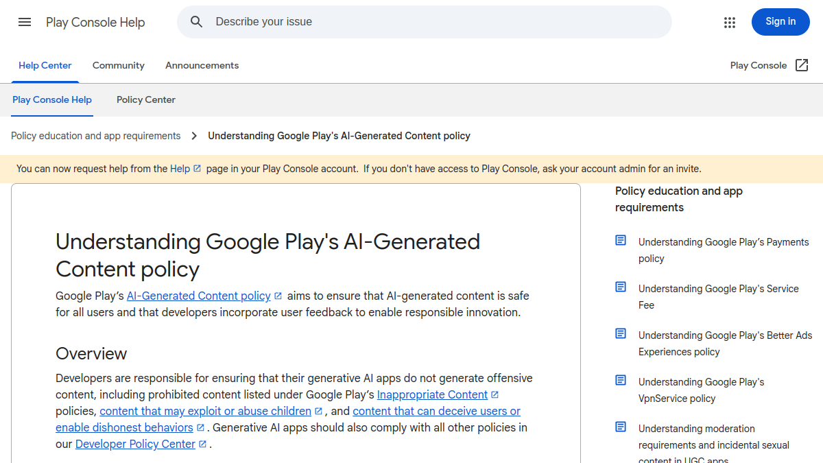Click the search magnifier icon
This screenshot has height=463, width=823.
pyautogui.click(x=197, y=22)
